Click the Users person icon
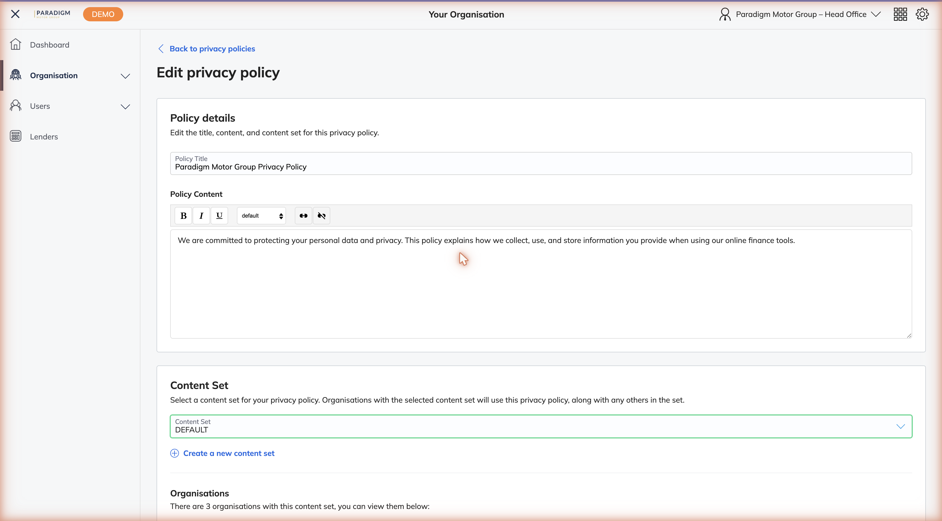This screenshot has height=521, width=942. [15, 106]
